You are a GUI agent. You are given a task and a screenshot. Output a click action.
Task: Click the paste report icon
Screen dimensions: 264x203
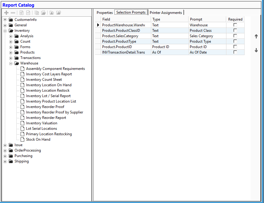coord(43,12)
